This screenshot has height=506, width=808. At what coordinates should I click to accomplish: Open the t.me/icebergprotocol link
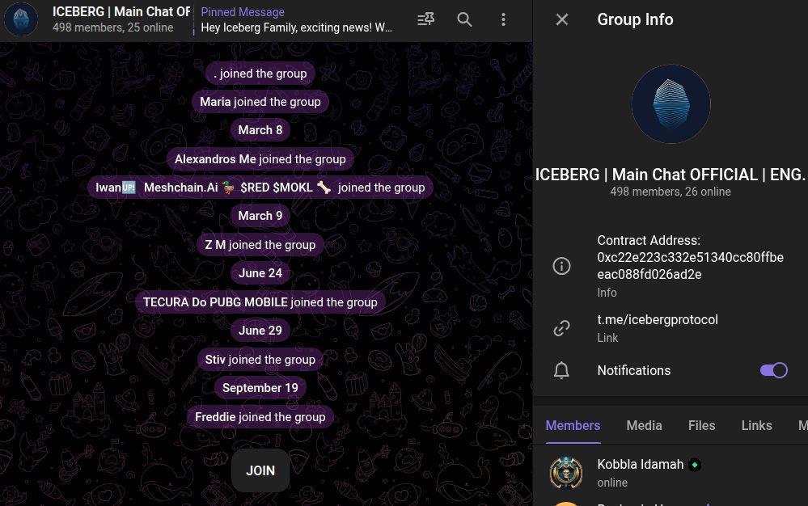(x=657, y=319)
